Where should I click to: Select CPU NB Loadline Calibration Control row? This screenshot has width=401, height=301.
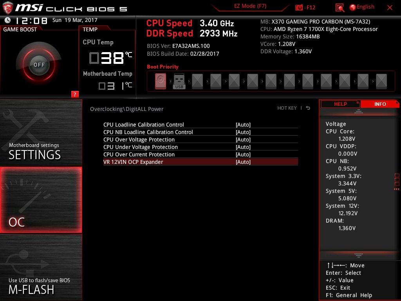coord(200,132)
